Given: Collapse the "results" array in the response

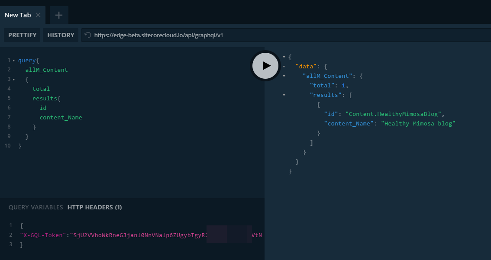Looking at the screenshot, I should [284, 95].
